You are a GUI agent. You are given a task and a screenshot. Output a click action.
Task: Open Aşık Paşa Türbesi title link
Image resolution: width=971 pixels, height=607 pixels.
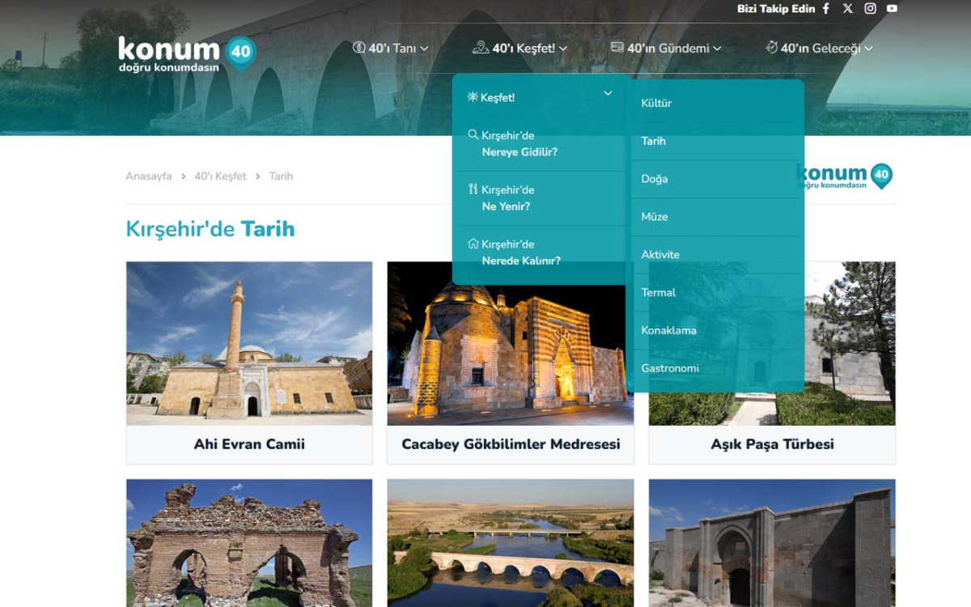pyautogui.click(x=772, y=444)
